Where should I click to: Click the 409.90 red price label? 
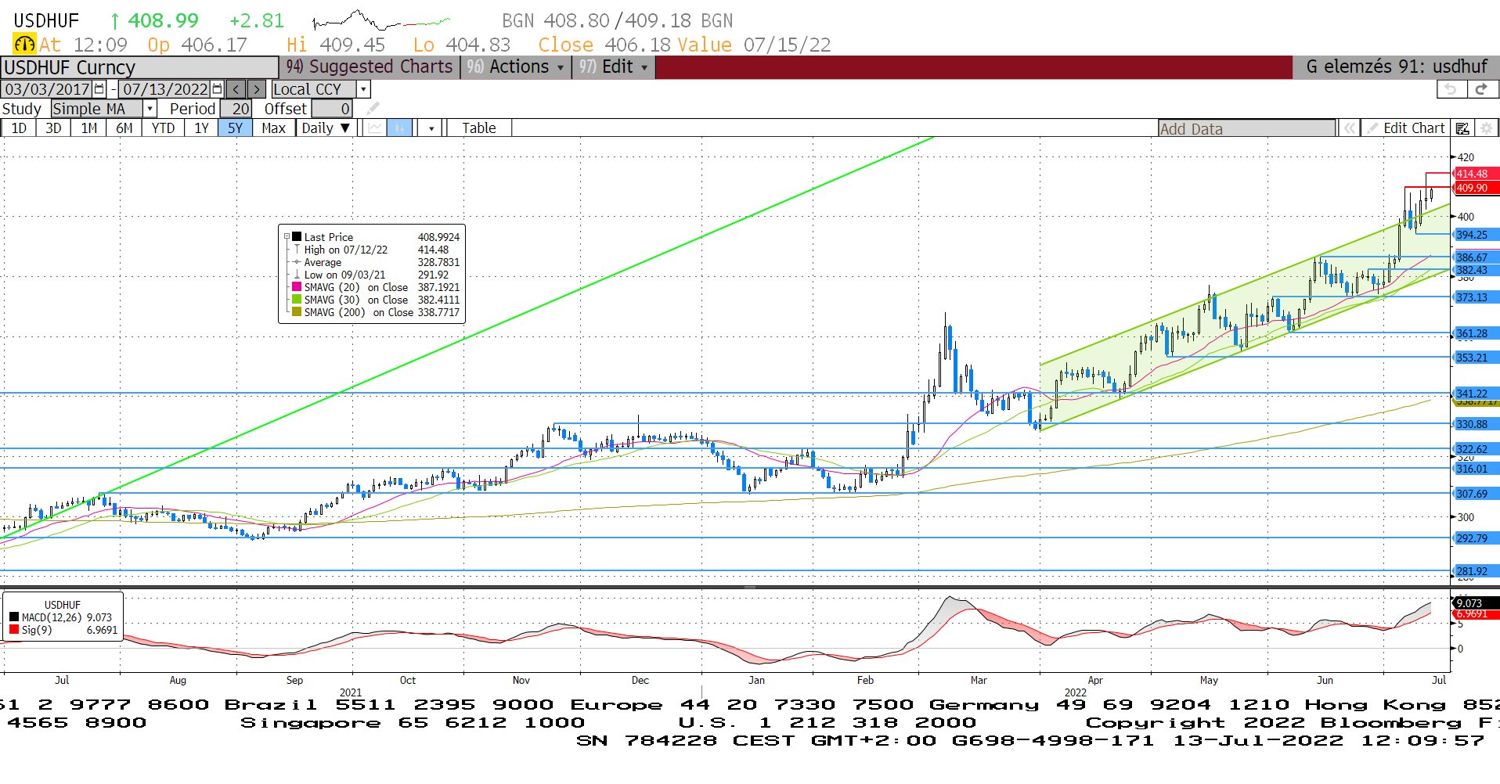[1476, 188]
